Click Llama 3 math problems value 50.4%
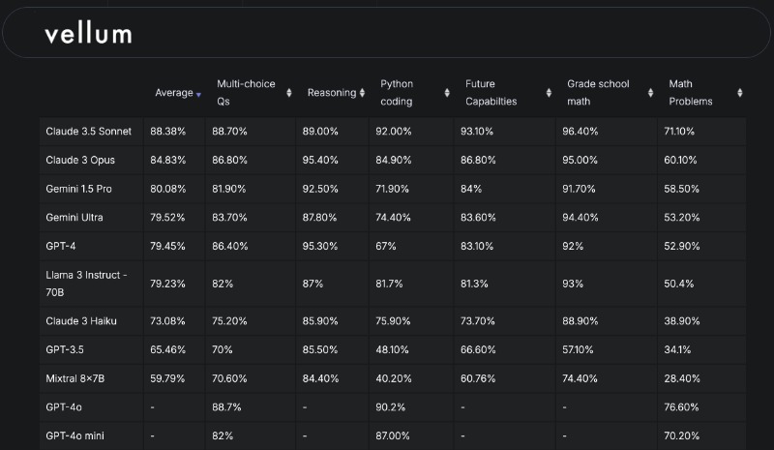774x450 pixels. [x=679, y=284]
